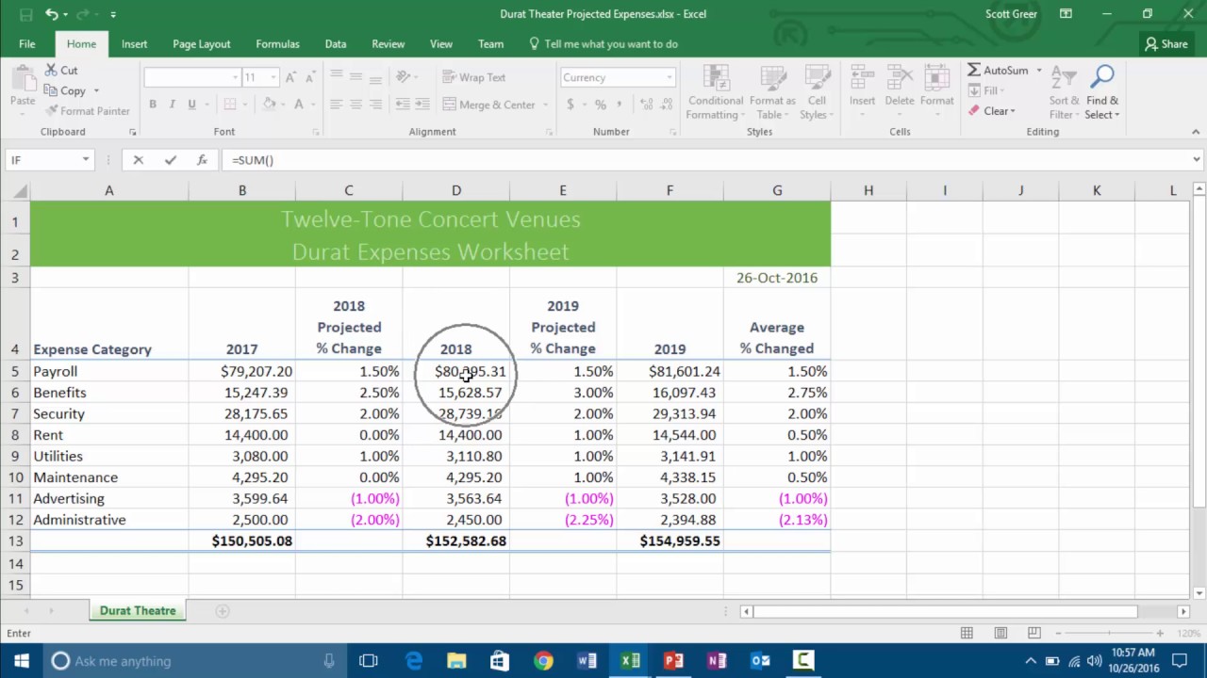Click the Scott Greer account name
Image resolution: width=1207 pixels, height=678 pixels.
pos(1011,14)
